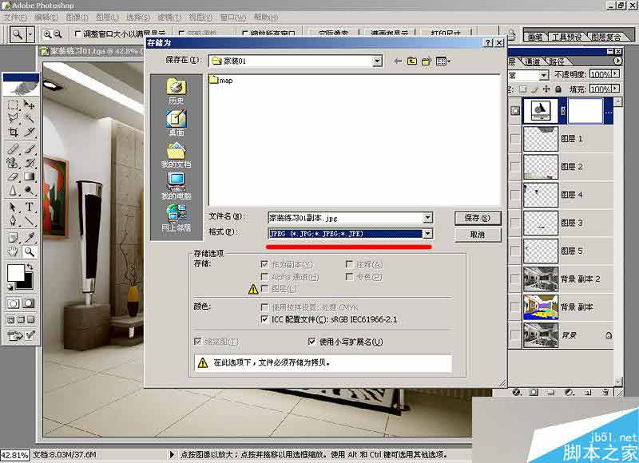Viewport: 639px width, 463px height.
Task: Select the Rectangular Marquee tool
Action: (x=13, y=105)
